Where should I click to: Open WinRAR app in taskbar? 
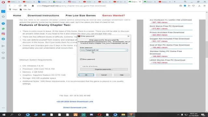[x=131, y=115]
